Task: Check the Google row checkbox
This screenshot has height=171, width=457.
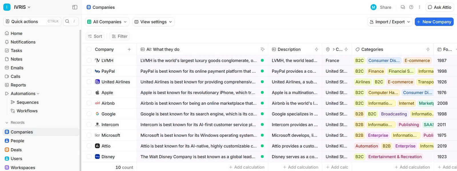Action: [89, 114]
